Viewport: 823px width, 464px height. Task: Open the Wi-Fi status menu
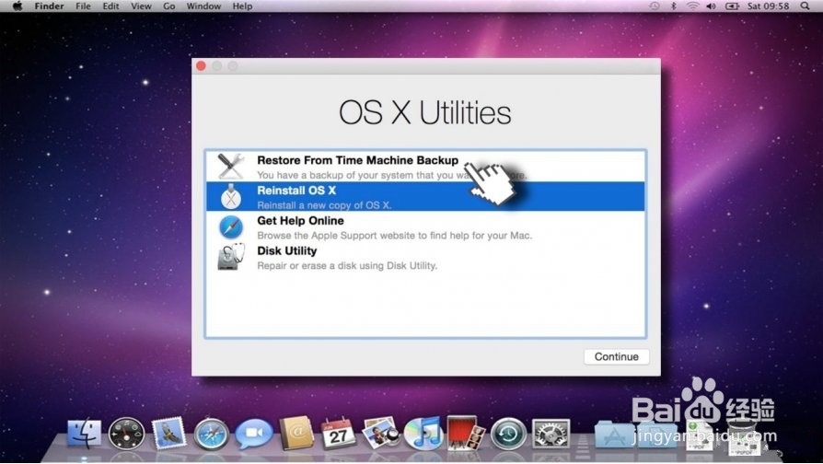[x=693, y=6]
